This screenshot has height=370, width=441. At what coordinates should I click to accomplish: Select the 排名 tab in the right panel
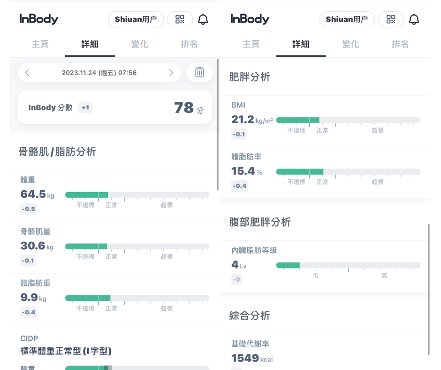(400, 44)
